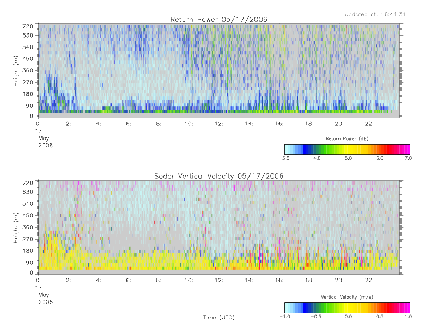Click 'May' date label under Vertical Velocity plot
Viewport: 431px width, 333px height.
[44, 295]
